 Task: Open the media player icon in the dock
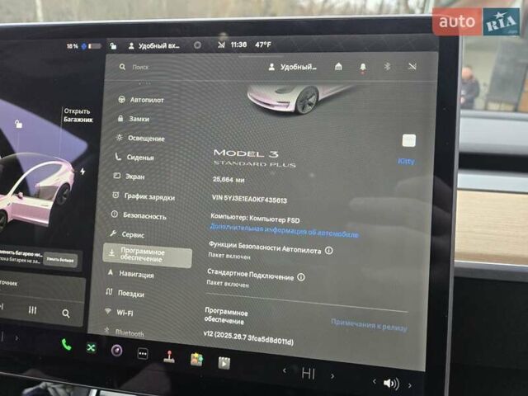pyautogui.click(x=224, y=361)
